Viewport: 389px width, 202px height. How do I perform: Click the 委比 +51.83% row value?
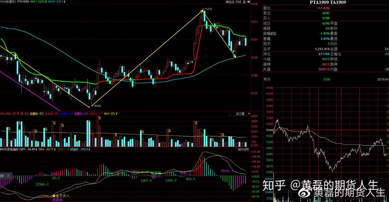[x=323, y=8]
